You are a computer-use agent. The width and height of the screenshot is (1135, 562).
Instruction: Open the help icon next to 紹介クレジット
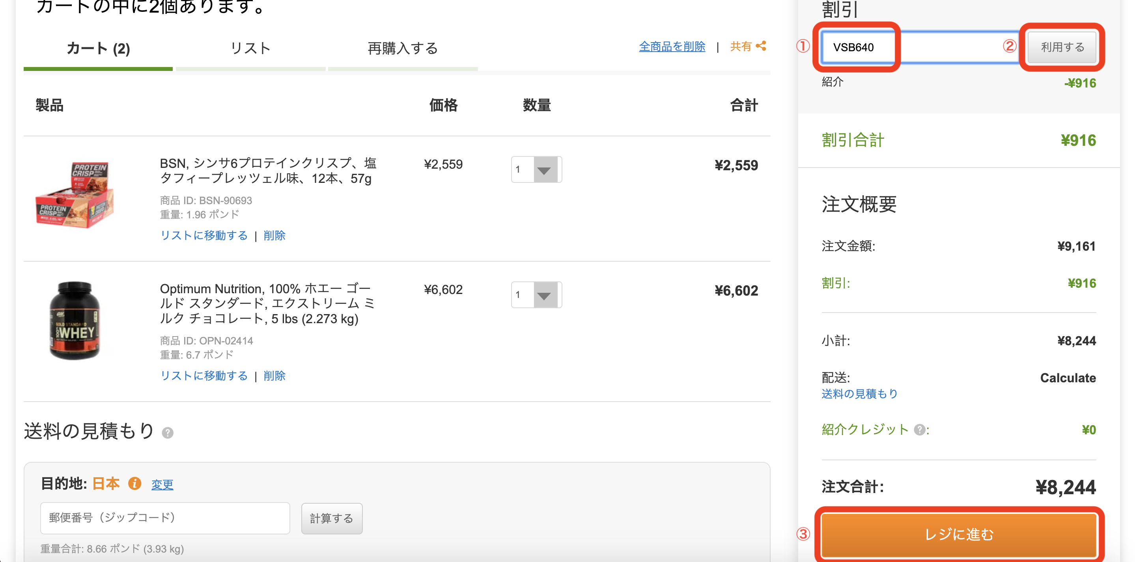pos(920,430)
